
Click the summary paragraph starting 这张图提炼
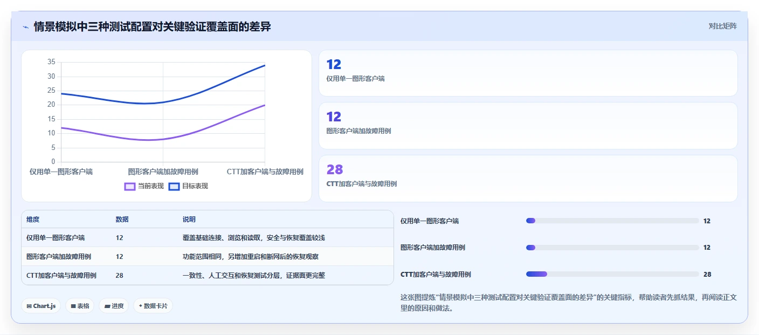tap(568, 303)
